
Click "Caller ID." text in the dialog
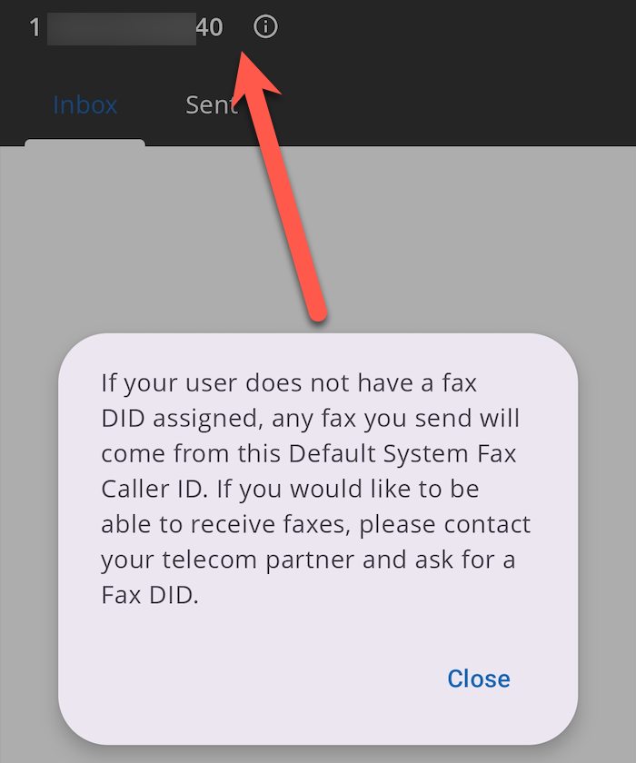(154, 489)
